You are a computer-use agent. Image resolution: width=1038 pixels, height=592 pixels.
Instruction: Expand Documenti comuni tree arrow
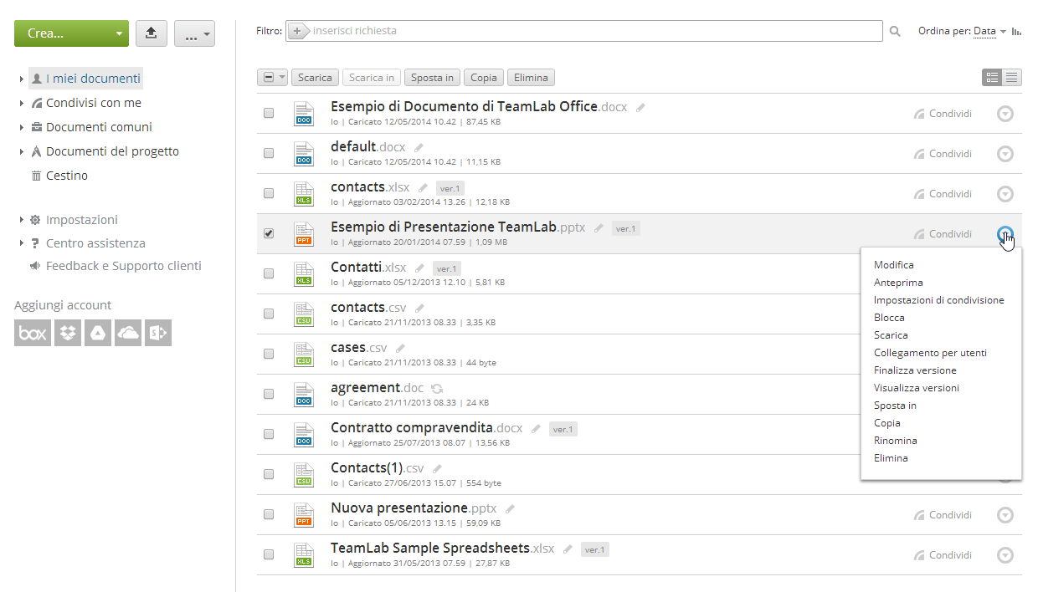(x=22, y=127)
